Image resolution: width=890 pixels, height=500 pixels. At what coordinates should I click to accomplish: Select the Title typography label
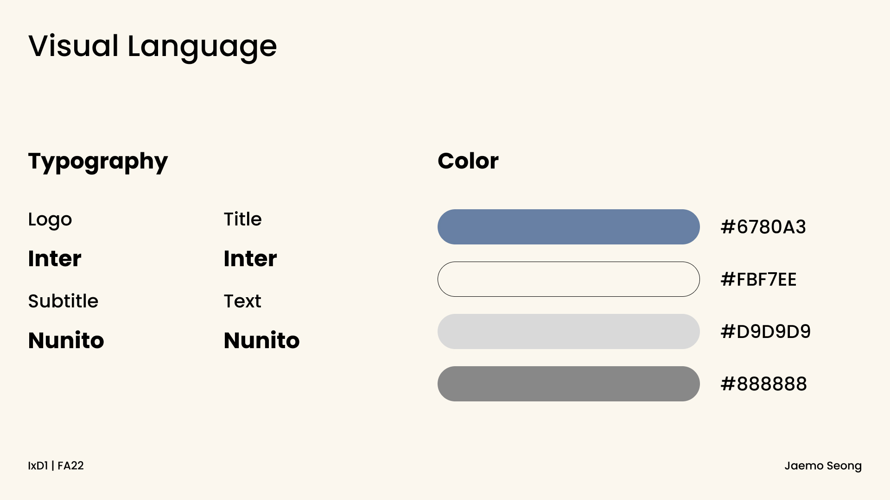[x=242, y=219]
